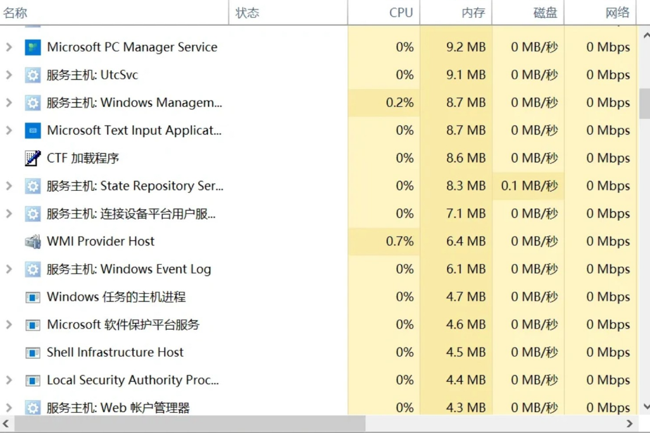Expand the 服务主机: UtcSvc group
The image size is (650, 433).
pos(9,75)
